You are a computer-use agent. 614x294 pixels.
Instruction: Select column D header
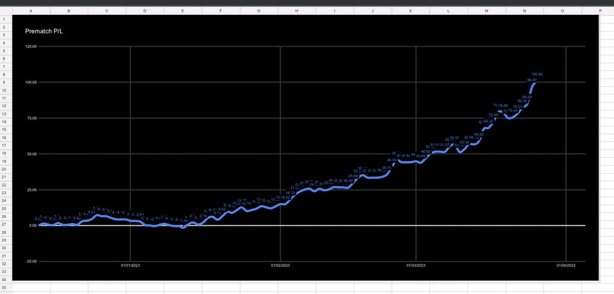click(x=145, y=10)
